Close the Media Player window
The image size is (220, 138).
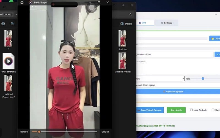(108, 2)
